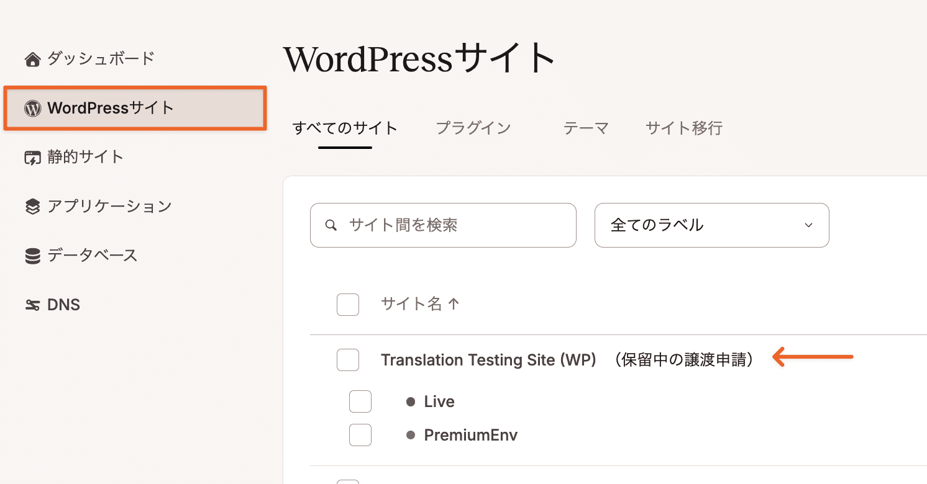Image resolution: width=927 pixels, height=484 pixels.
Task: Click the WordPress logo icon in sidebar
Action: [x=32, y=109]
